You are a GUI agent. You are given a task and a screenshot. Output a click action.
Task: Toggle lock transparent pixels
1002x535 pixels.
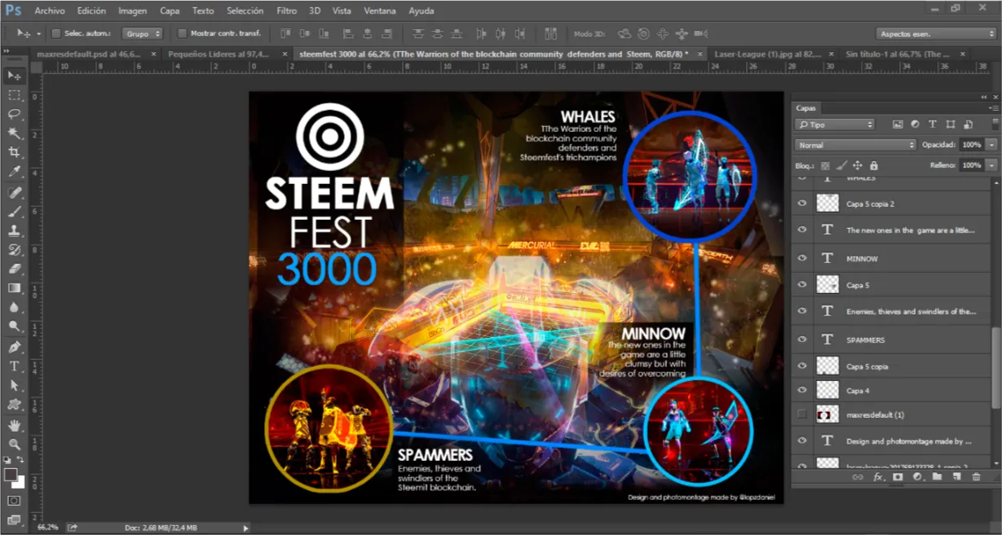(x=825, y=165)
